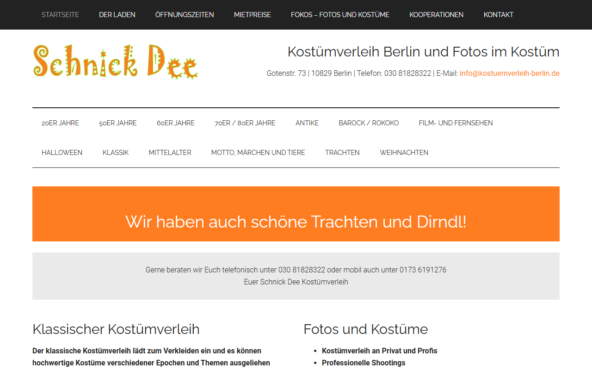This screenshot has width=592, height=370.
Task: Click the Schnick Dee logo
Action: click(x=115, y=61)
